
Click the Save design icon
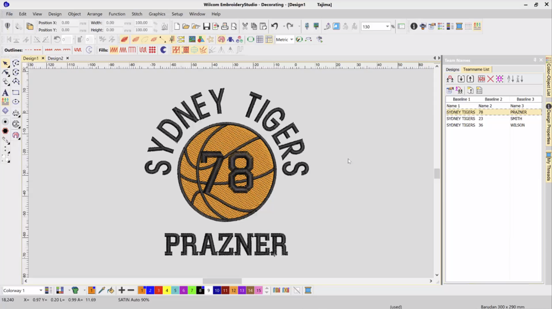(x=206, y=26)
